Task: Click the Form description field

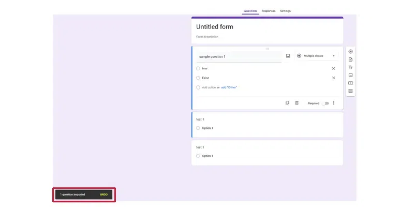Action: click(x=208, y=37)
